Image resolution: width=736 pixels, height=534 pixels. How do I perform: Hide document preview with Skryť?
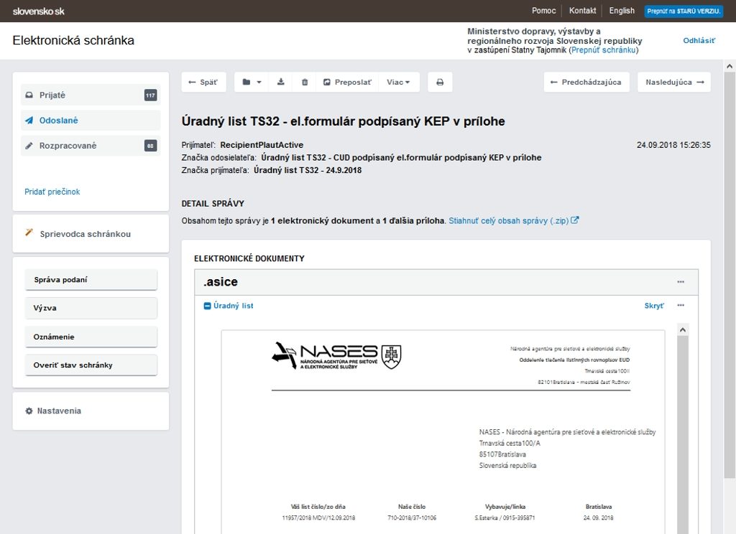pyautogui.click(x=654, y=306)
